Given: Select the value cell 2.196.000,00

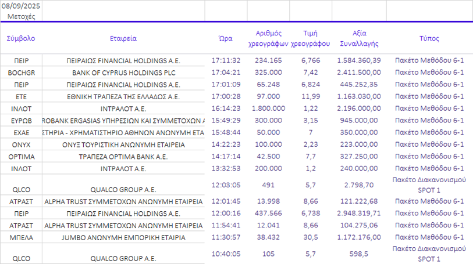Looking at the screenshot, I should (359, 109).
